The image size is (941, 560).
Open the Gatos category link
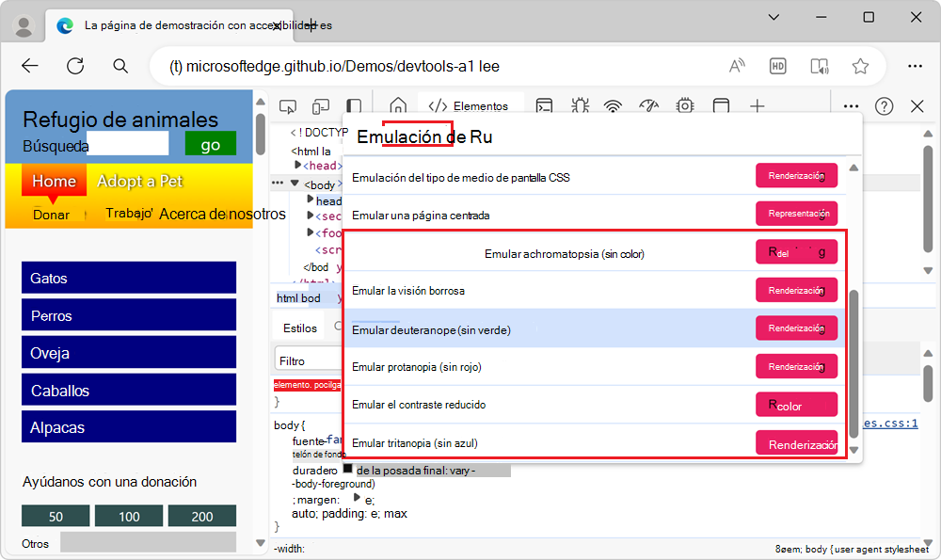click(x=128, y=278)
